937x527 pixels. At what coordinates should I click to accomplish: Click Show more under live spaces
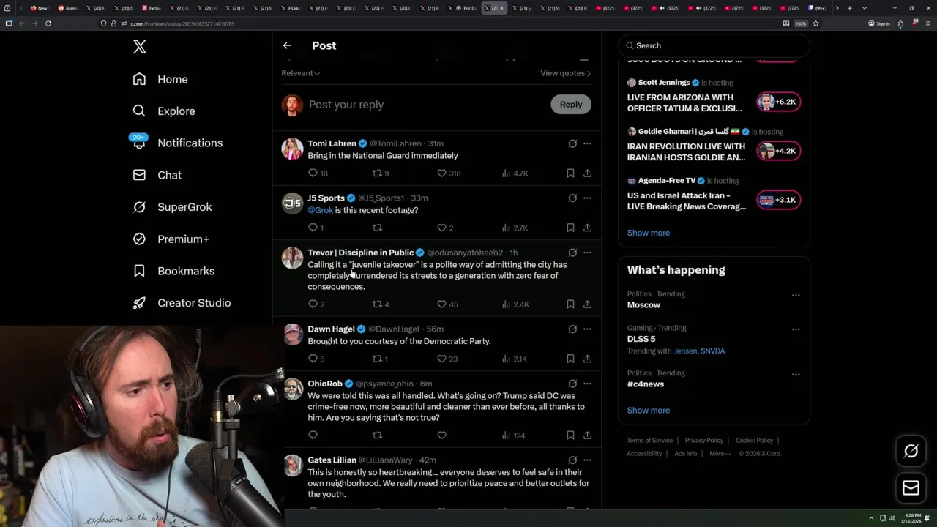click(x=649, y=233)
